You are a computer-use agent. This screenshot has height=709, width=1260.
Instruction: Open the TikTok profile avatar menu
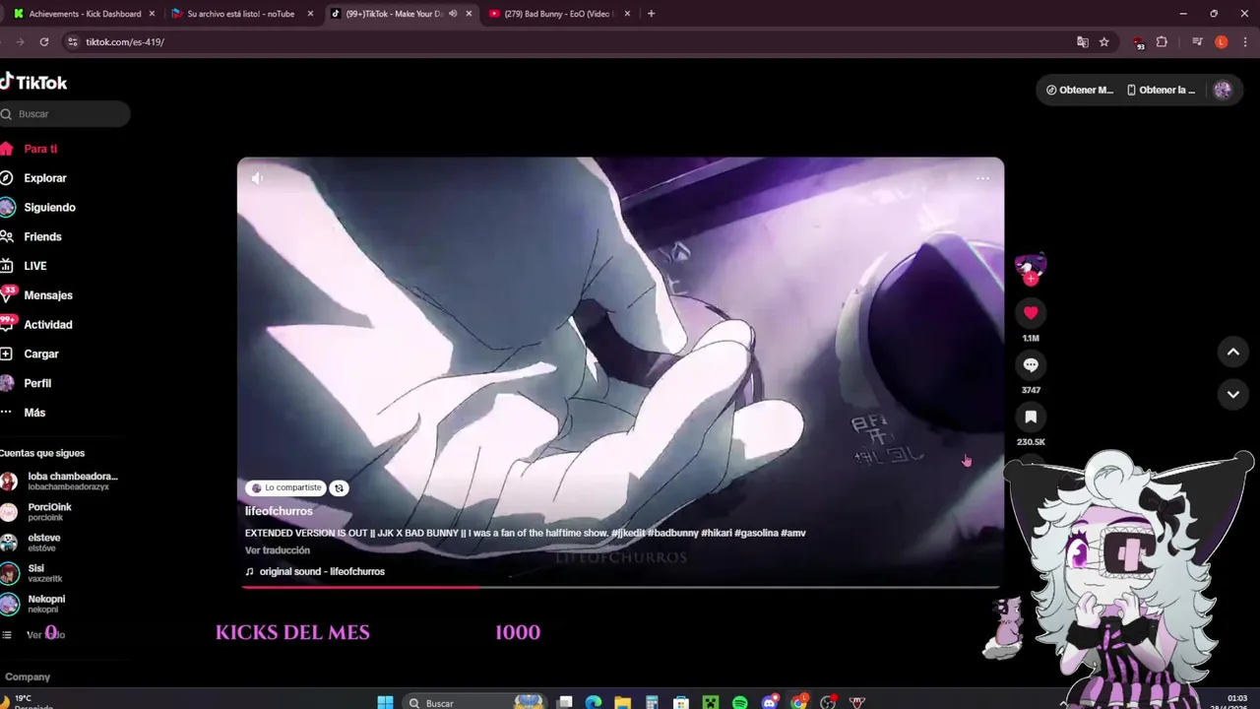tap(1223, 90)
